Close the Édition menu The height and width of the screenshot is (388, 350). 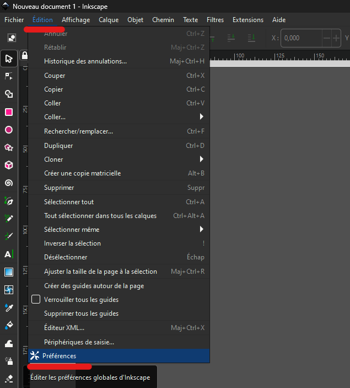point(42,20)
